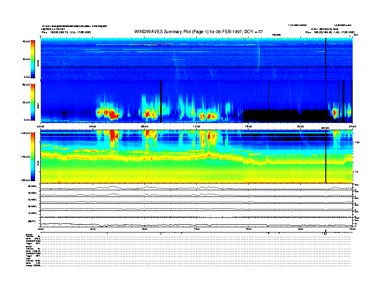Click the 30.00 label on RAD1 scale
The height and width of the screenshot is (294, 380).
point(26,102)
